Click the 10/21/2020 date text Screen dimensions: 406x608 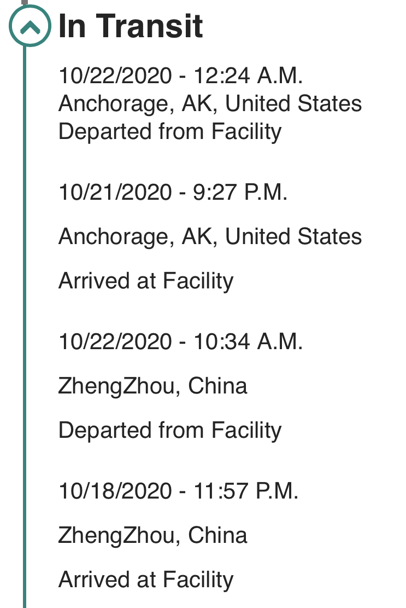[115, 192]
